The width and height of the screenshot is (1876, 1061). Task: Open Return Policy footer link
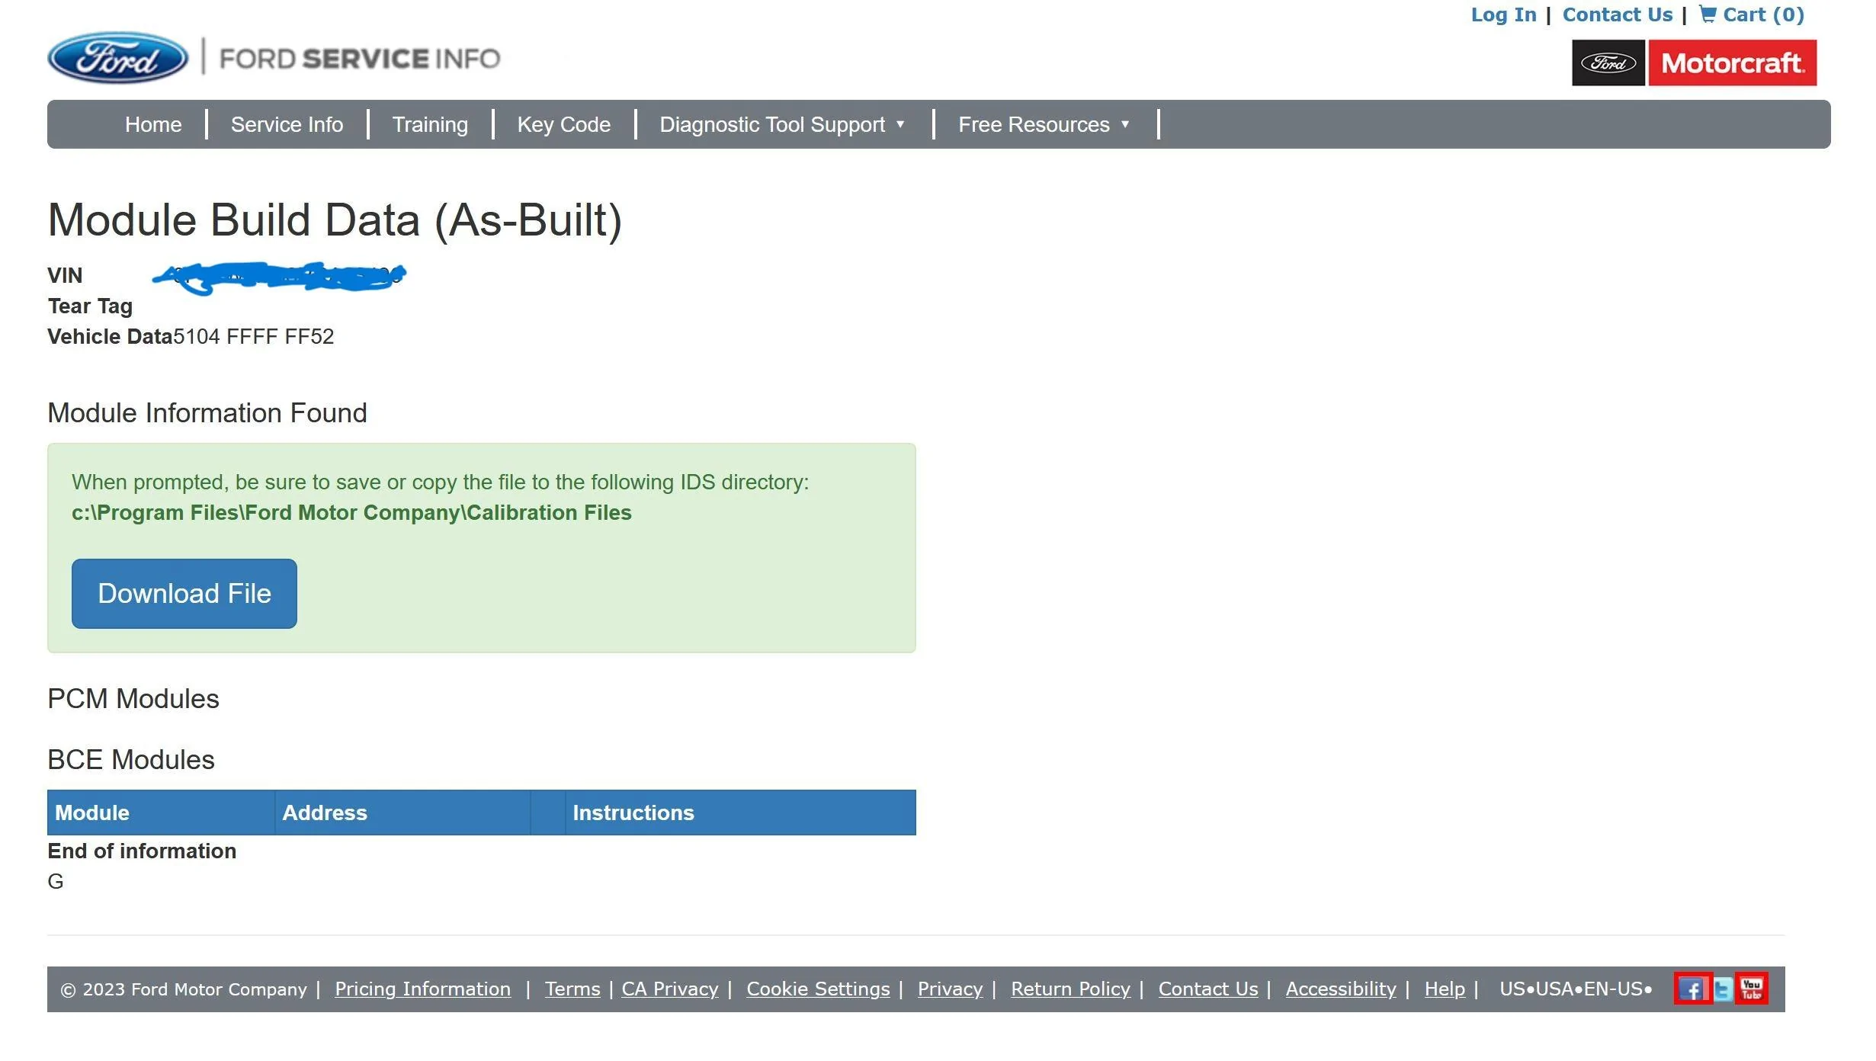[x=1070, y=989]
